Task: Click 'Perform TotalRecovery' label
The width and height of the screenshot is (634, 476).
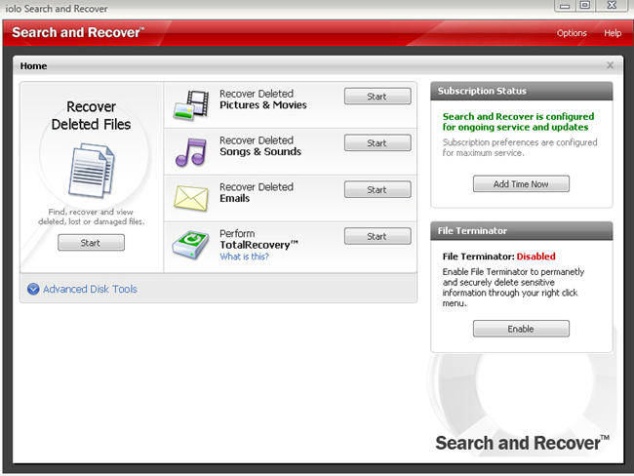Action: tap(258, 239)
